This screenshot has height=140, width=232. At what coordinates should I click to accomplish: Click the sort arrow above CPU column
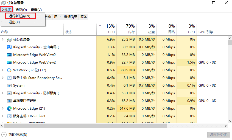[x=100, y=25]
